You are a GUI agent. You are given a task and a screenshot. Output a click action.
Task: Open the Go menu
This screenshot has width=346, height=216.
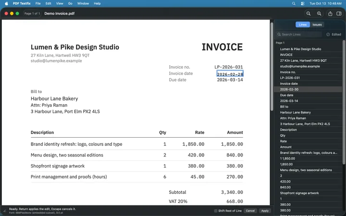[x=70, y=3]
